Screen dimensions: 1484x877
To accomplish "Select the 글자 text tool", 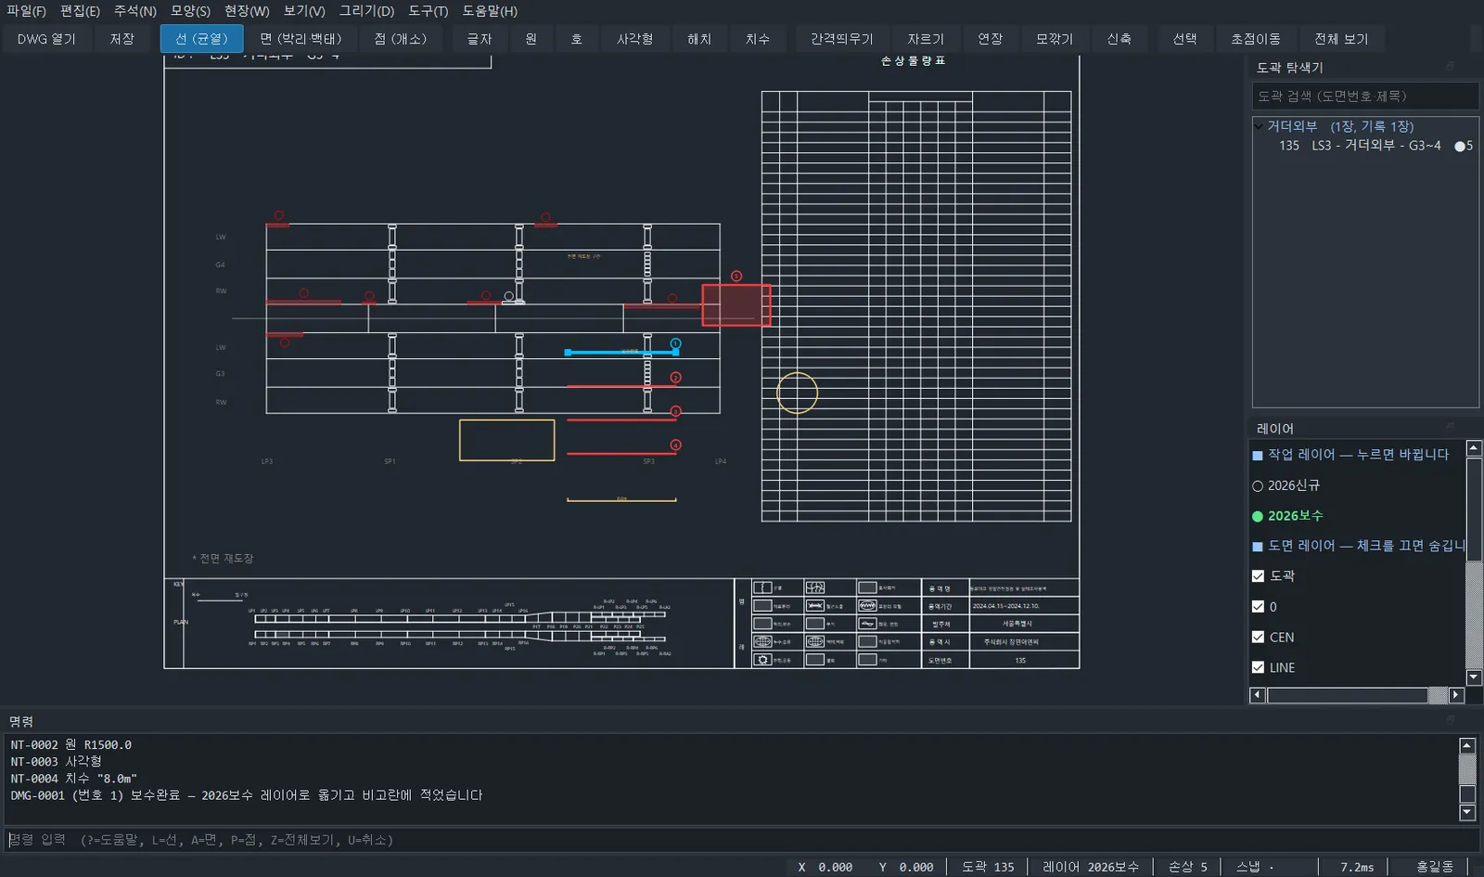I will [x=480, y=39].
